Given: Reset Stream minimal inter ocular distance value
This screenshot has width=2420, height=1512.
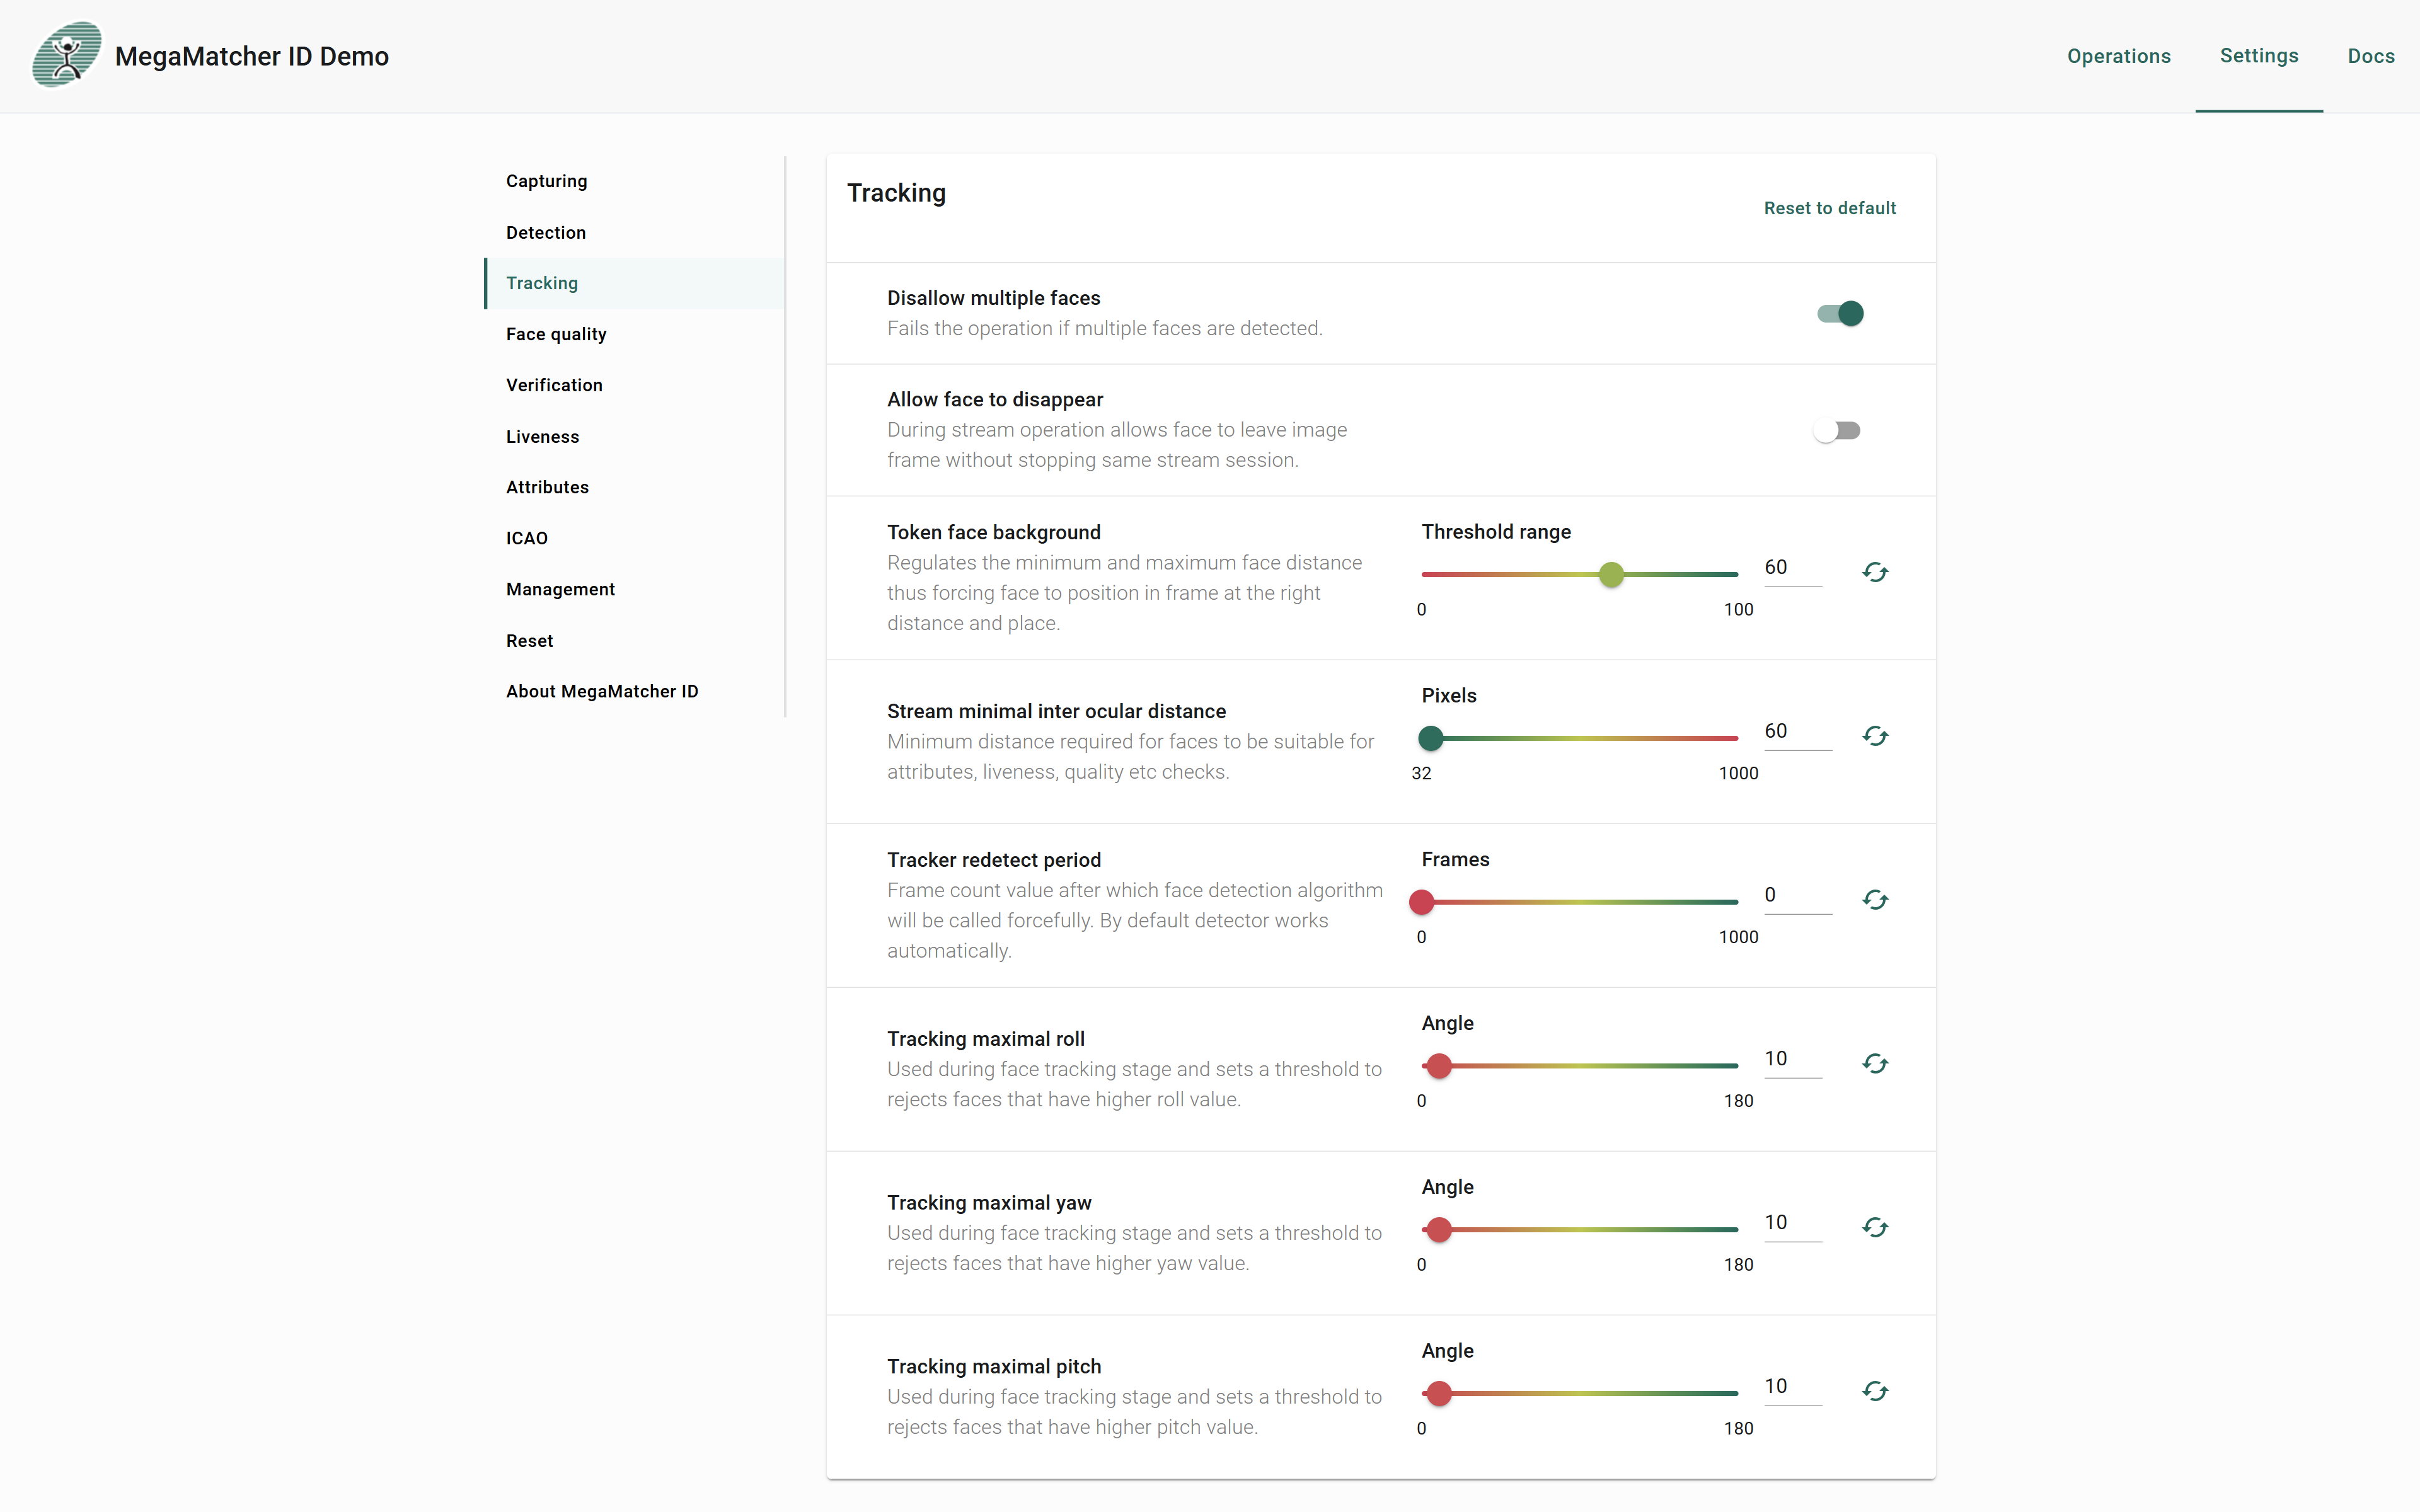Looking at the screenshot, I should point(1875,736).
